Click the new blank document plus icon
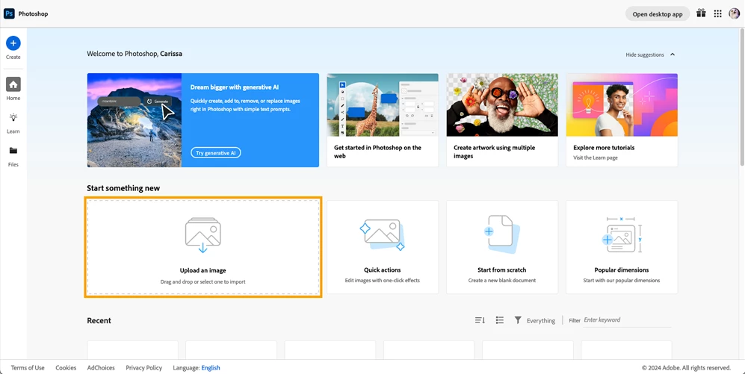745x374 pixels. point(501,234)
